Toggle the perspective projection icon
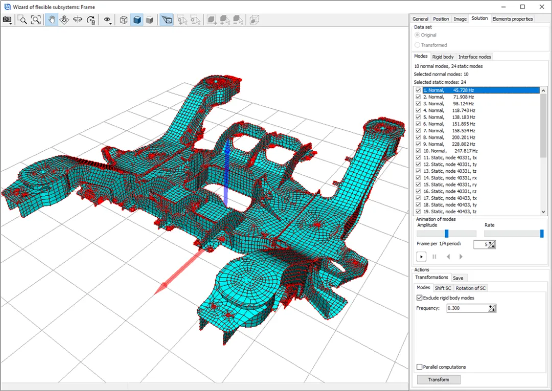 tap(166, 20)
